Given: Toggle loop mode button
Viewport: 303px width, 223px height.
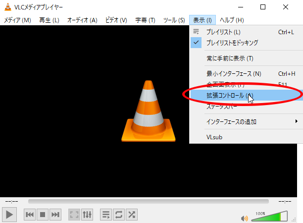Looking at the screenshot, I should [x=119, y=215].
